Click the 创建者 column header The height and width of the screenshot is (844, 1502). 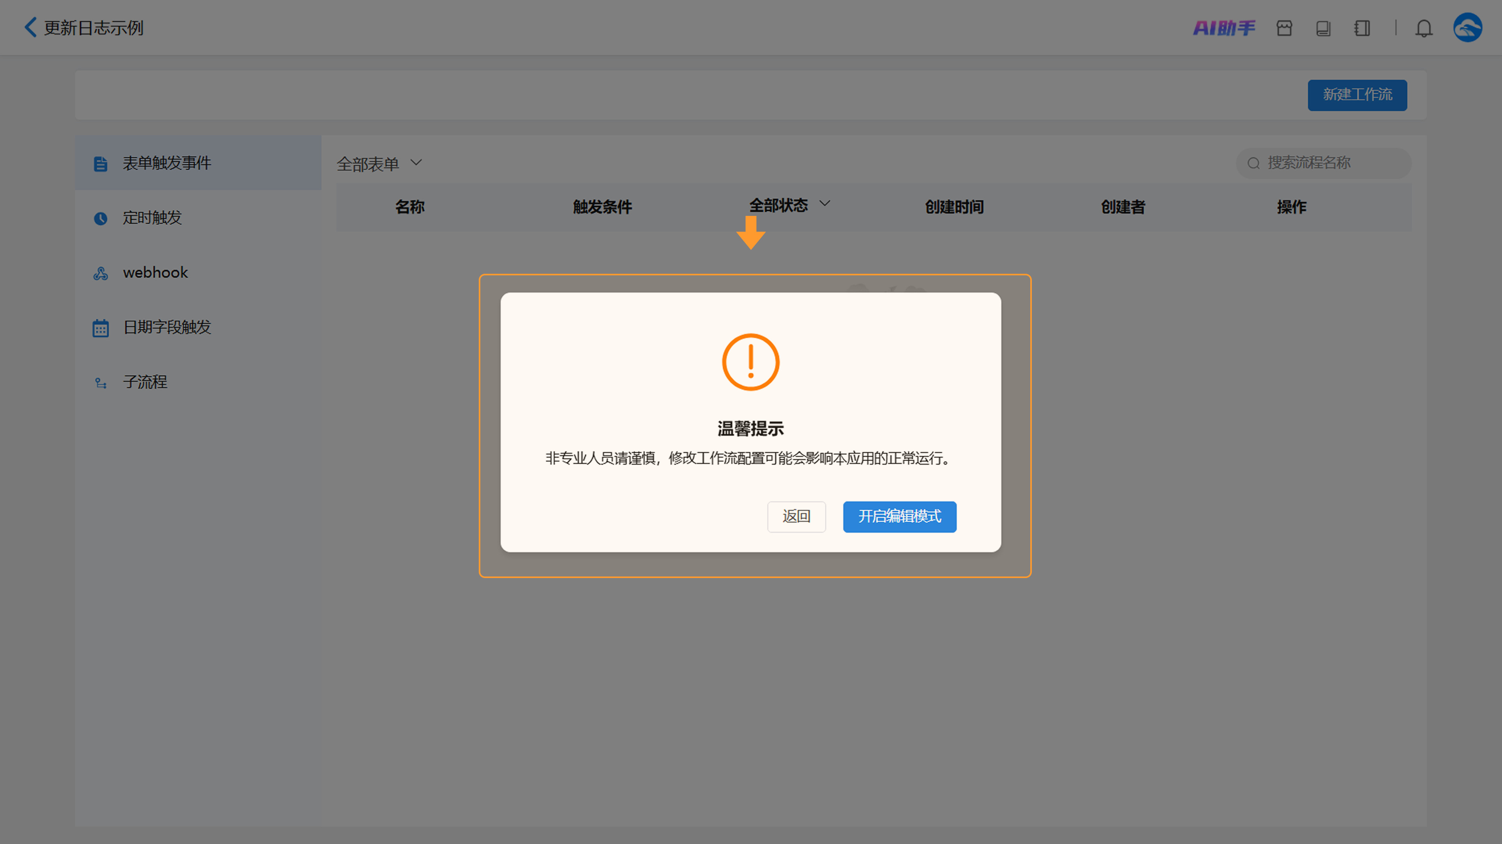point(1123,207)
